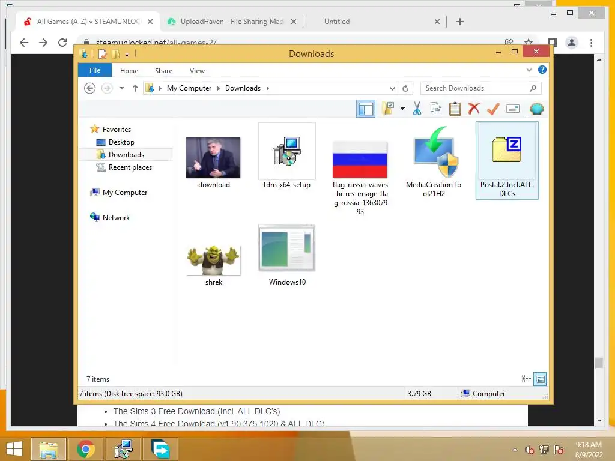Open the folder options toolbar icon
Viewport: 615px width, 461px height.
388,109
